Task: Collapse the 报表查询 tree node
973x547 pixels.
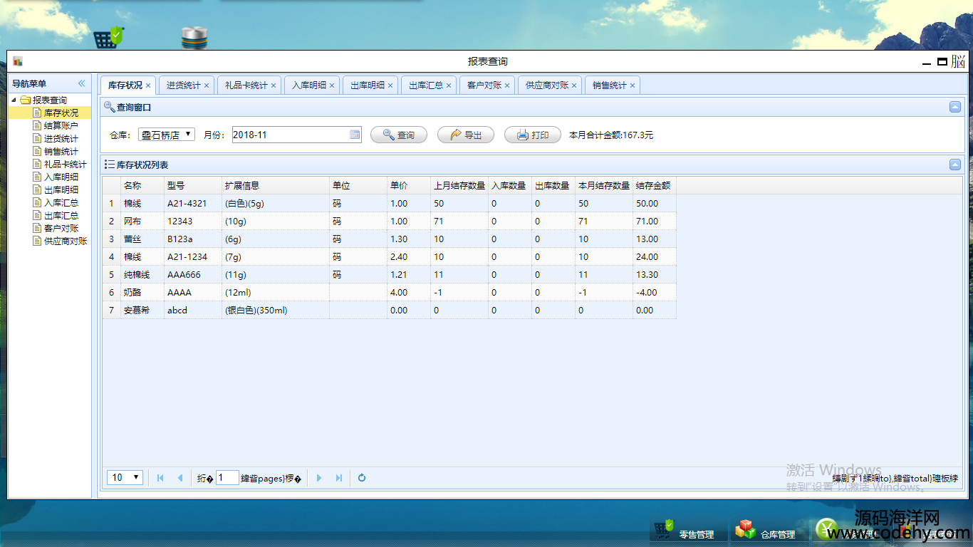Action: [x=14, y=100]
